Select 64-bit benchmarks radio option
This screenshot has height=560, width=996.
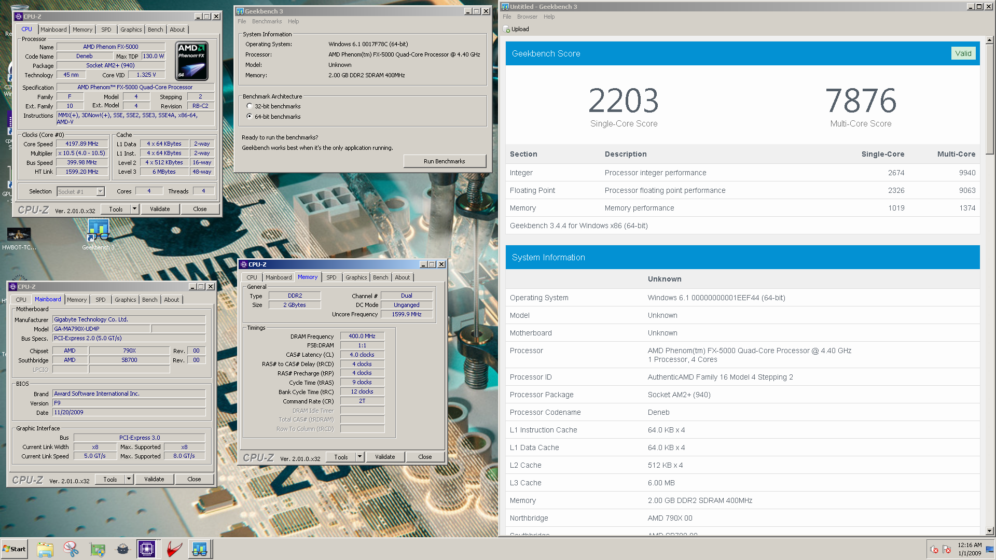250,117
